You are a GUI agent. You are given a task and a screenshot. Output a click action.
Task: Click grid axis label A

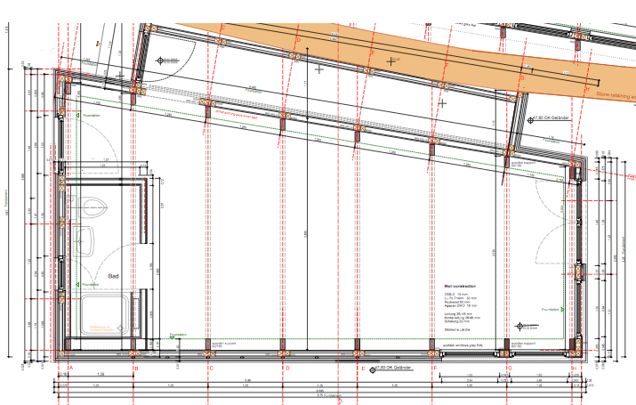(69, 368)
